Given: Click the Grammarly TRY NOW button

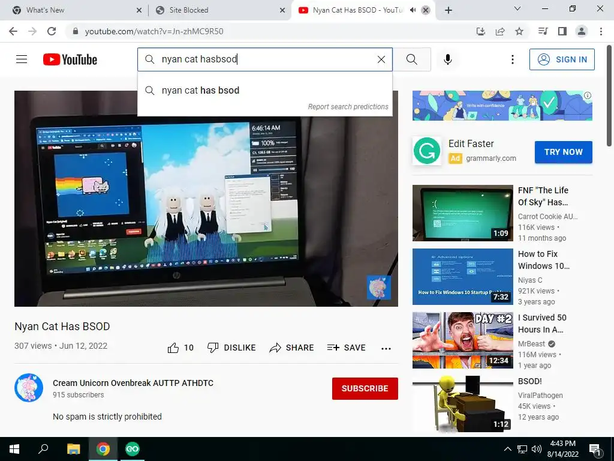Looking at the screenshot, I should pyautogui.click(x=564, y=152).
